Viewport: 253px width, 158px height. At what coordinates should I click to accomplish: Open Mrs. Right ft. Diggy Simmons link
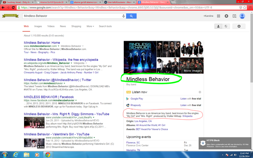66,114
